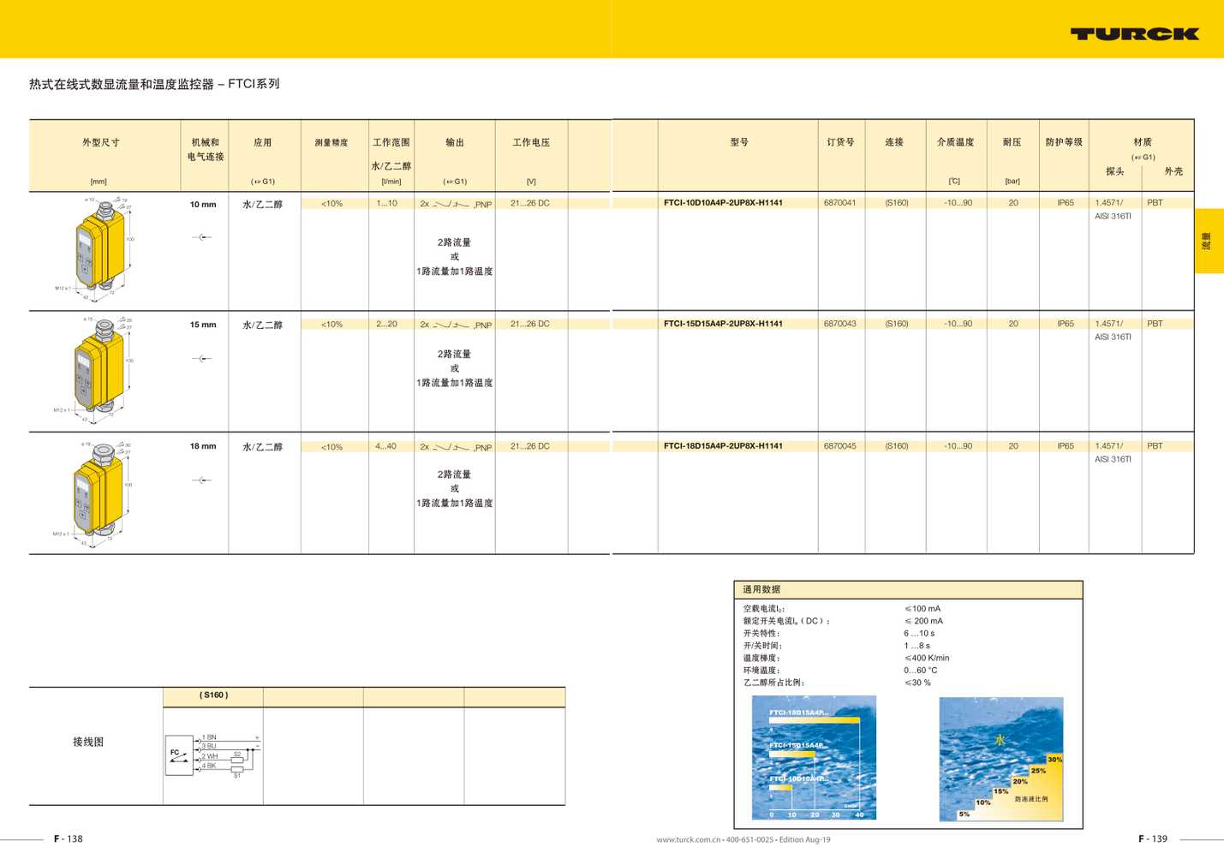The image size is (1224, 865).
Task: Click the 测量精度 column header
Action: tap(331, 142)
